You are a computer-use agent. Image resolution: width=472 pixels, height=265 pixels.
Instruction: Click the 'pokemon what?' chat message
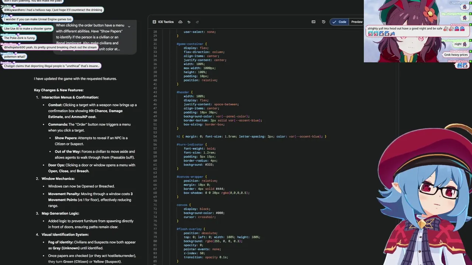15,57
